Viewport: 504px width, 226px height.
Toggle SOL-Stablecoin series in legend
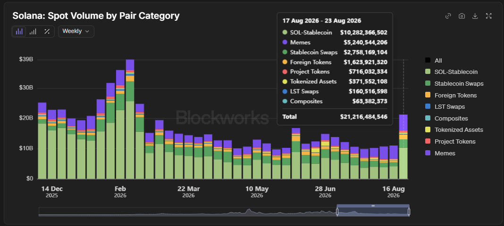click(x=451, y=72)
